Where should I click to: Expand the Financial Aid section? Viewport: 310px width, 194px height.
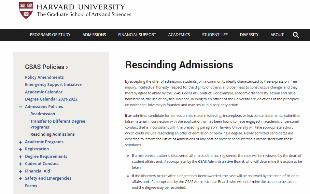point(21,171)
